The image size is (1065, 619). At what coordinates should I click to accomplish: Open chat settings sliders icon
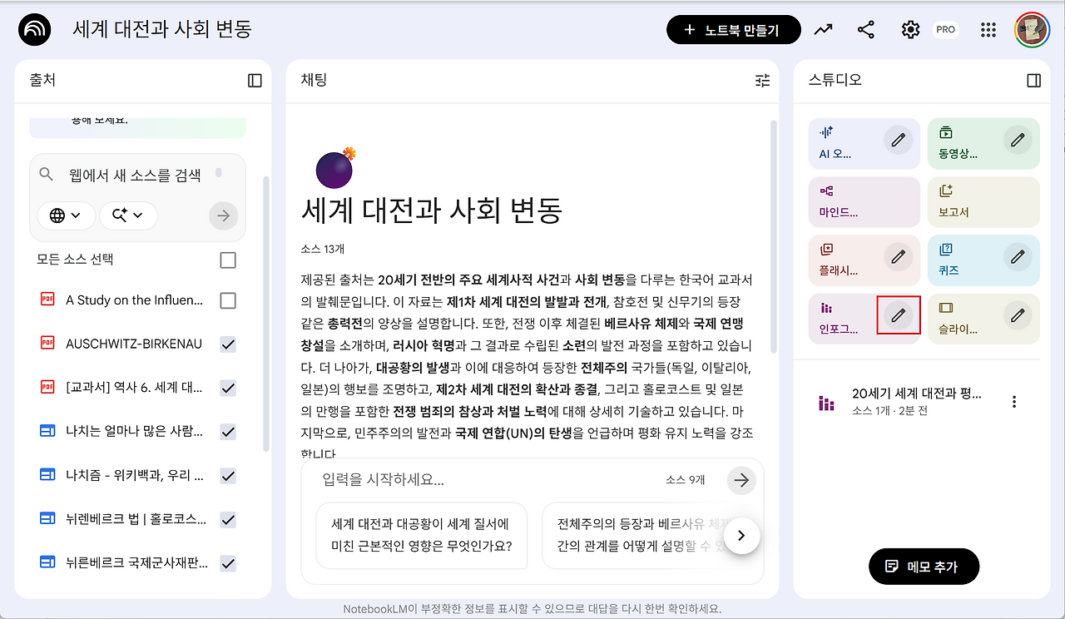pos(762,81)
